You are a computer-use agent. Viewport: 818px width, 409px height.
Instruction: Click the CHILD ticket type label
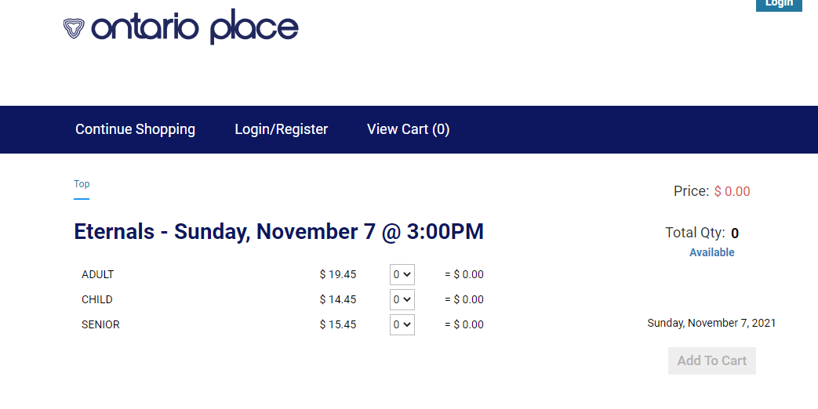[x=96, y=300]
